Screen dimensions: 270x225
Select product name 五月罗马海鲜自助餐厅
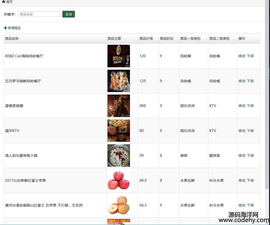pyautogui.click(x=23, y=81)
